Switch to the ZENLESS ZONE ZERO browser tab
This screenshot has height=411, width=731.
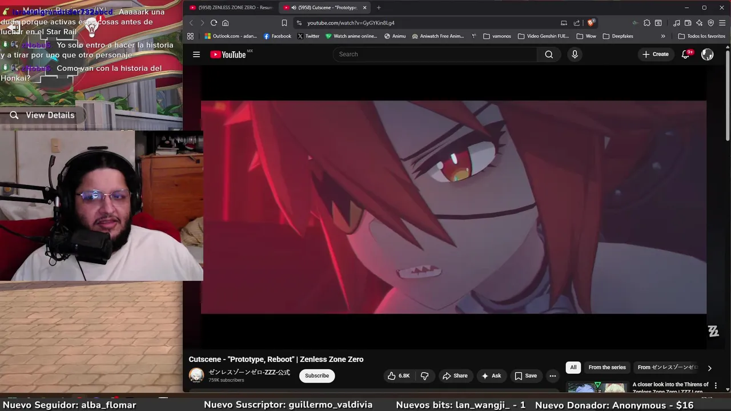point(231,7)
